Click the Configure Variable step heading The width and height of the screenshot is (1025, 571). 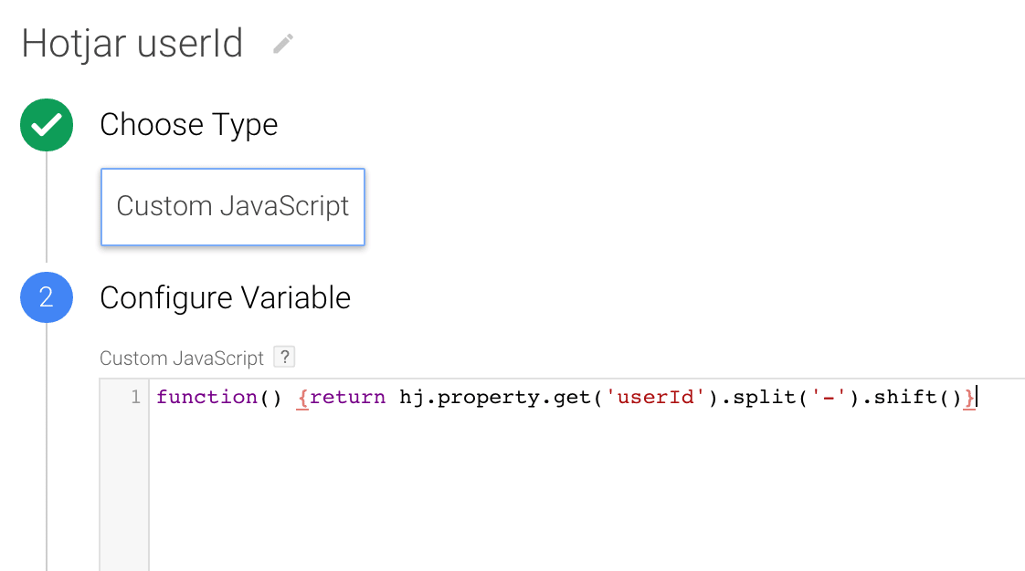(x=226, y=297)
